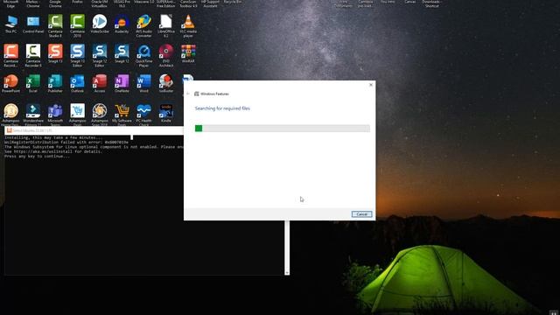560x315 pixels.
Task: Click the 'Searching for required files' text
Action: coord(222,108)
